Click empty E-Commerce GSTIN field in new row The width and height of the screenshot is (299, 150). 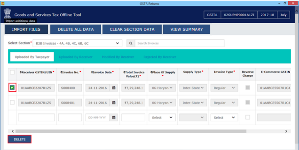click(x=274, y=118)
